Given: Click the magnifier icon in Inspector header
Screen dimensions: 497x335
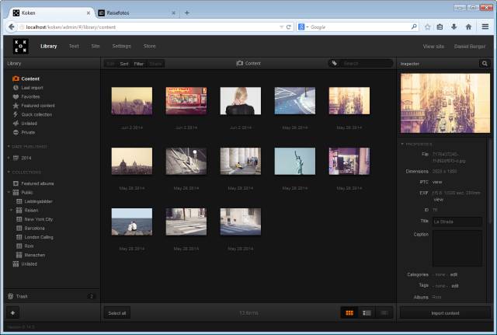Looking at the screenshot, I should pyautogui.click(x=485, y=64).
